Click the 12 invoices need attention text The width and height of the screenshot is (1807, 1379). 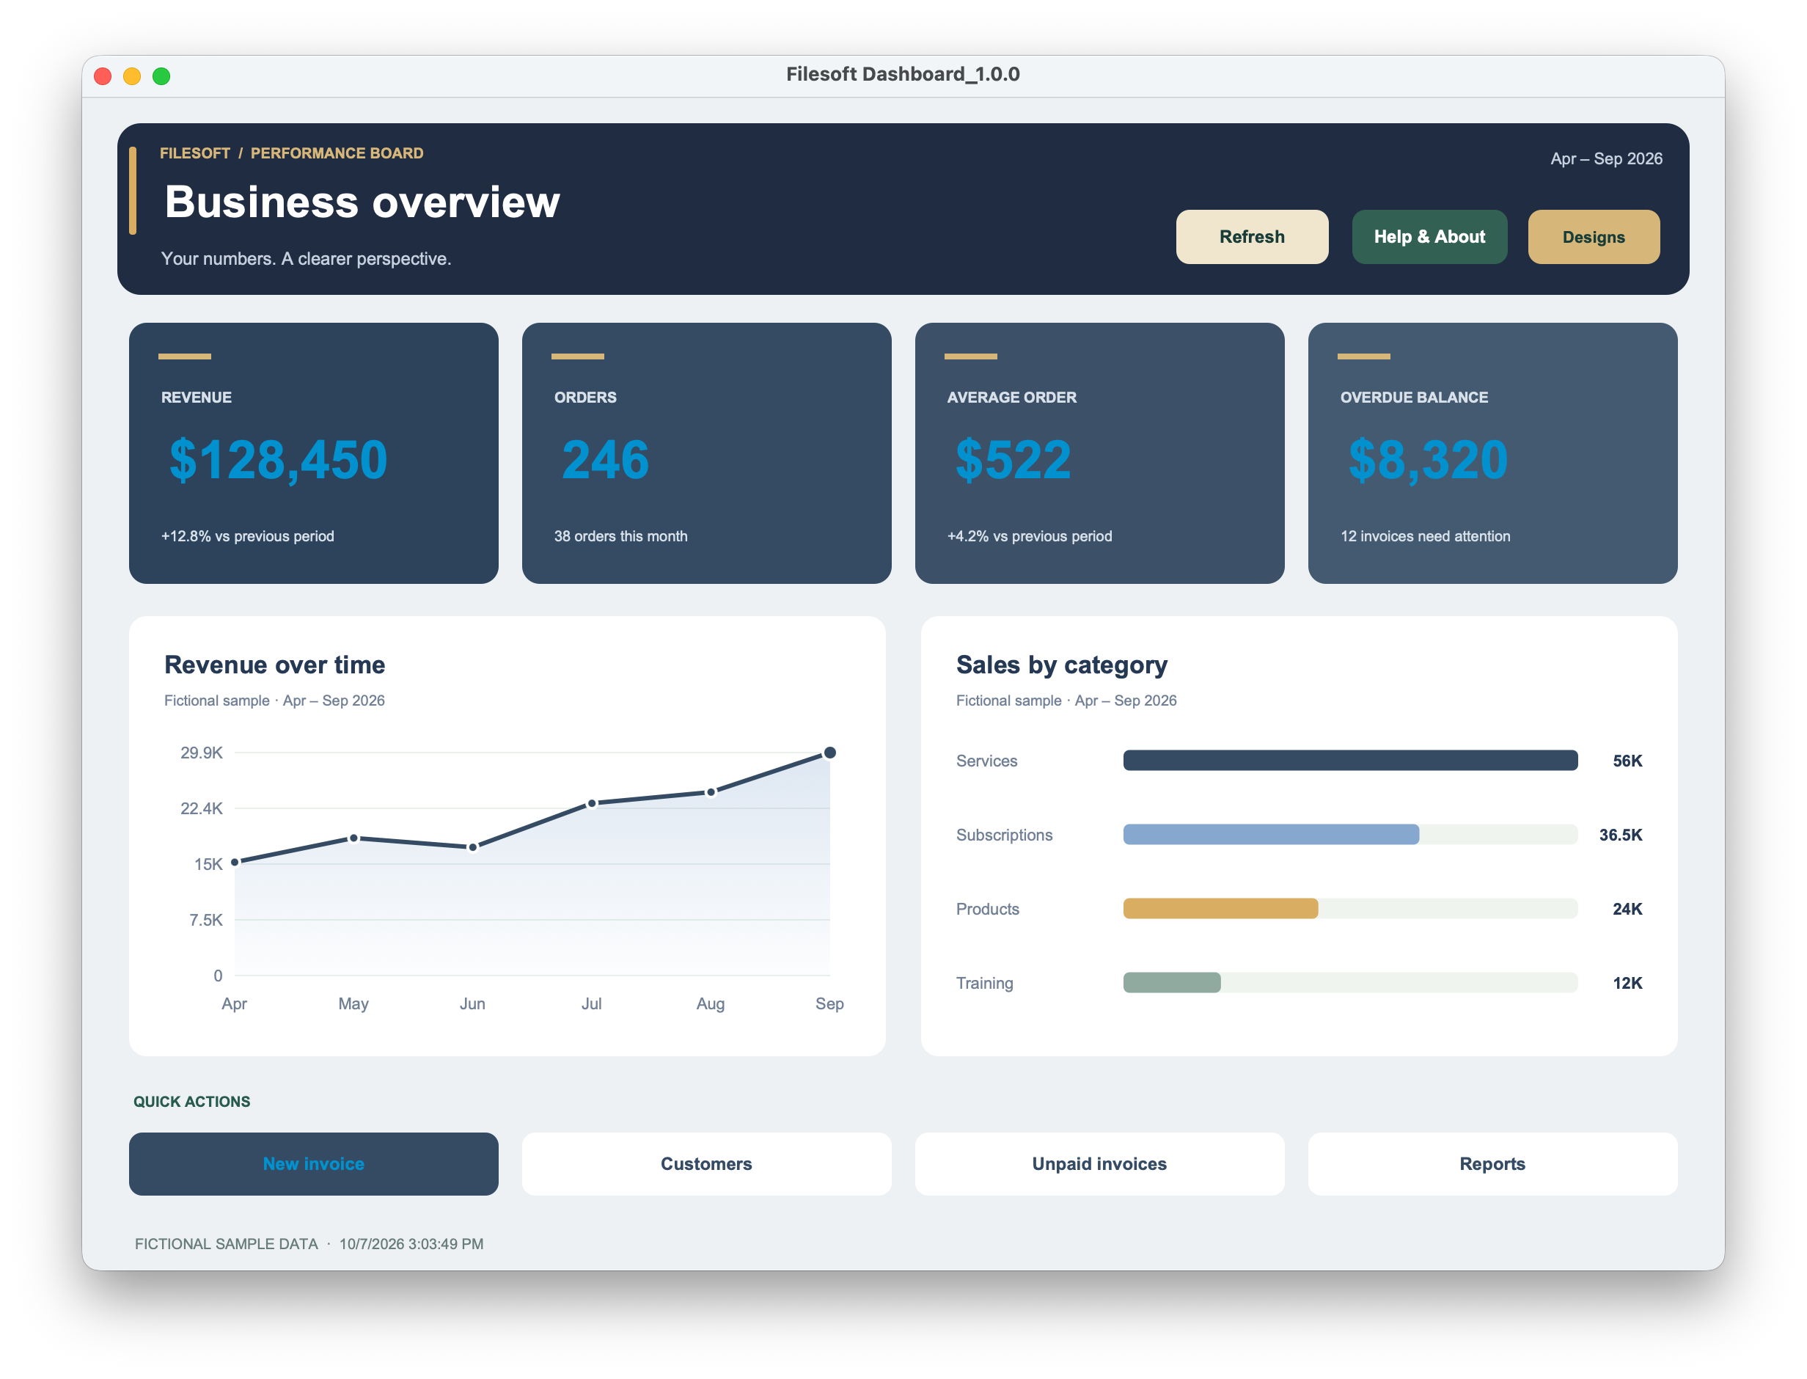pyautogui.click(x=1425, y=535)
